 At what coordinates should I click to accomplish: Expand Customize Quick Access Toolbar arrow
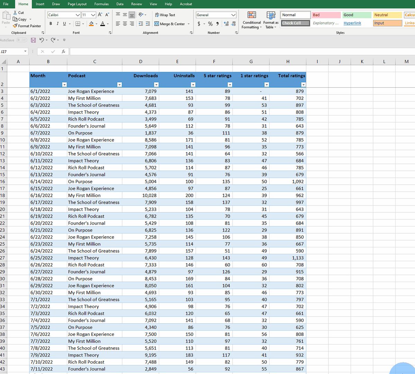point(64,40)
